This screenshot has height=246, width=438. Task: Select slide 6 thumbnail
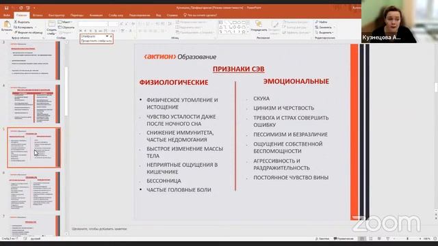point(34,191)
